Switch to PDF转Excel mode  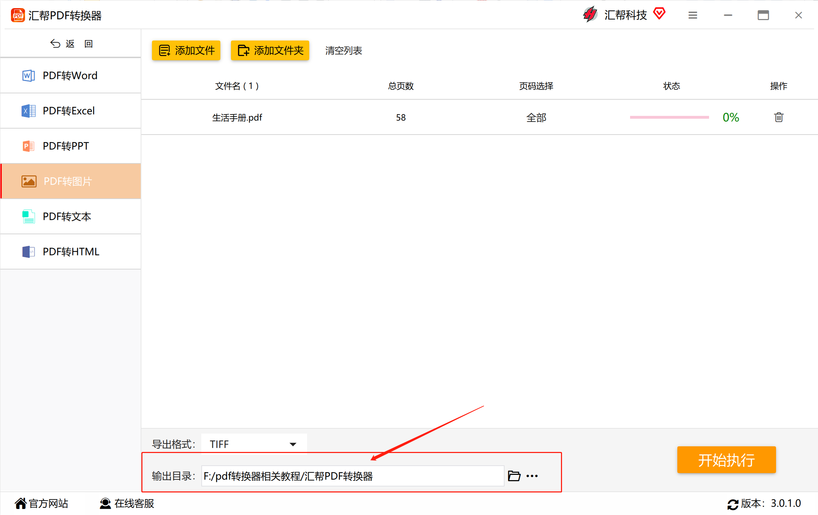[x=71, y=111]
